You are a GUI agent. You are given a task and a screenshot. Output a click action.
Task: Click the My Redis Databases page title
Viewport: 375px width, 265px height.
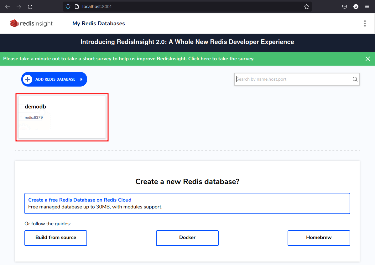tap(99, 23)
